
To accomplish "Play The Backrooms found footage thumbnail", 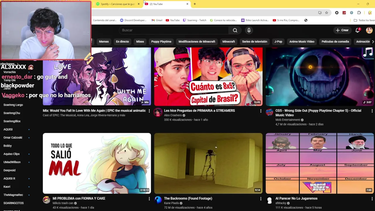I will [208, 164].
